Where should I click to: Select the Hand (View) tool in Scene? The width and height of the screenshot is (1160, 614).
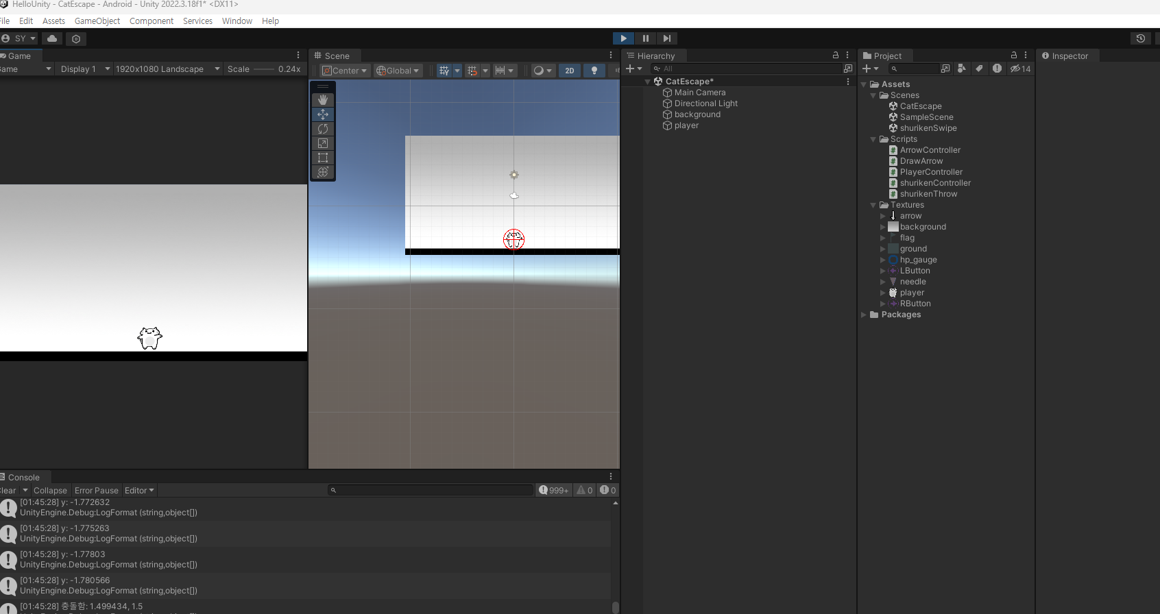click(323, 100)
